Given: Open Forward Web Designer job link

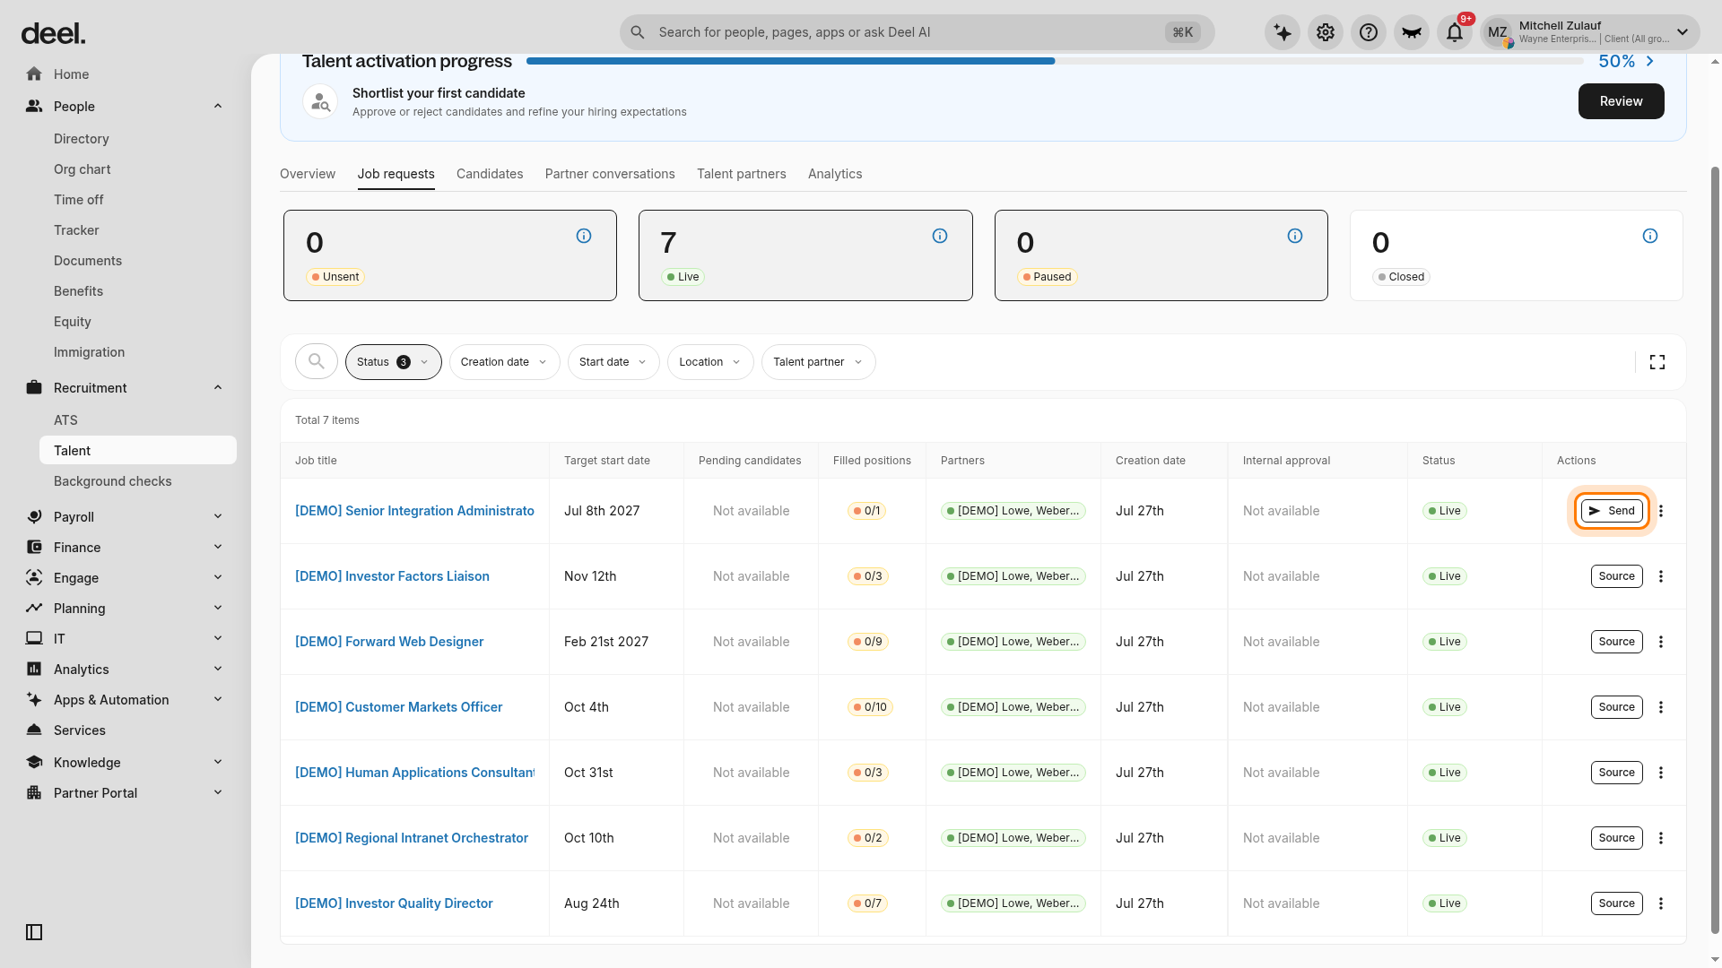Looking at the screenshot, I should tap(389, 642).
